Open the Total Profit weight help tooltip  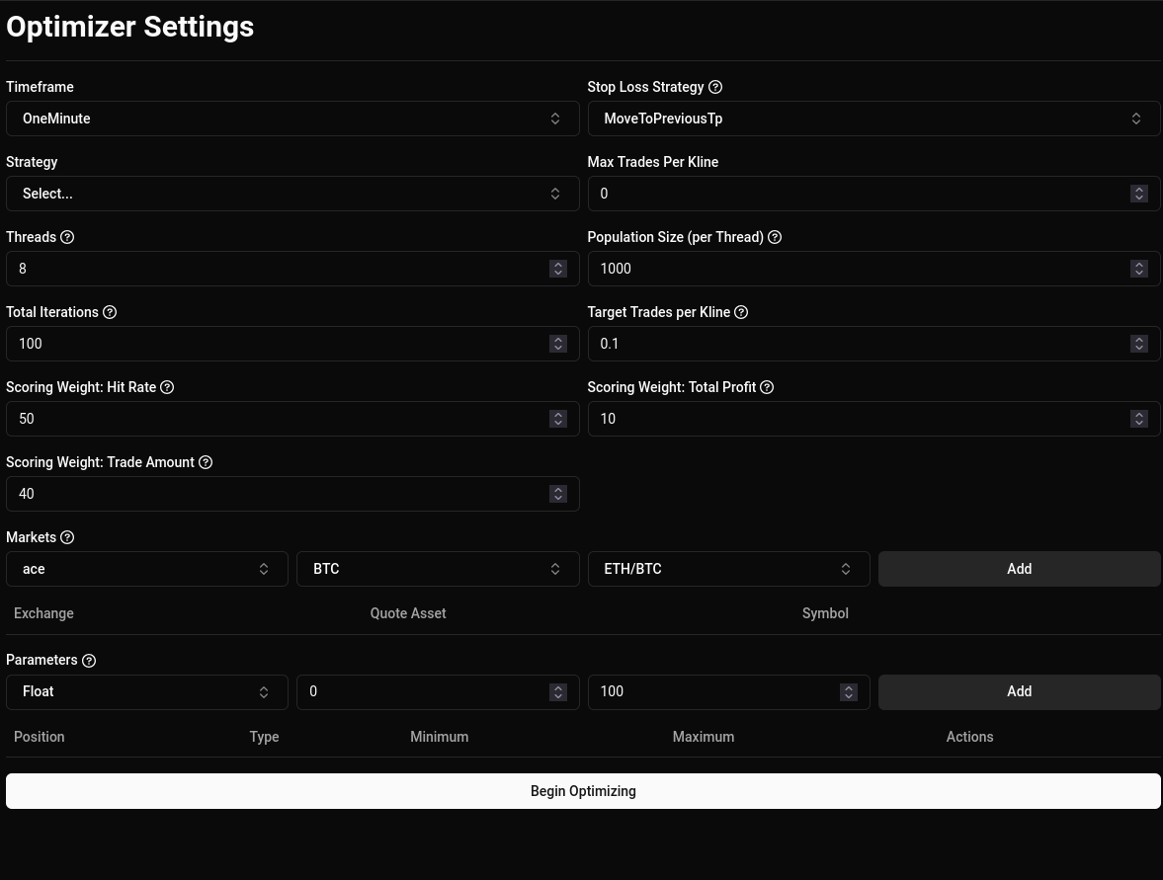[x=767, y=387]
